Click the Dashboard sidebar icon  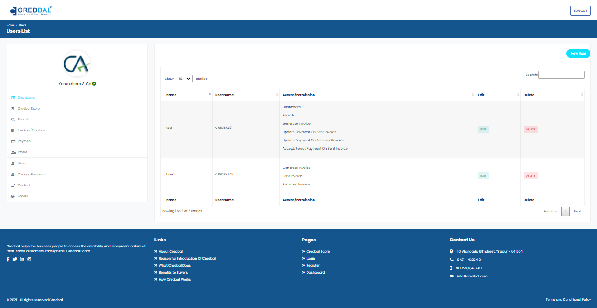pos(13,98)
